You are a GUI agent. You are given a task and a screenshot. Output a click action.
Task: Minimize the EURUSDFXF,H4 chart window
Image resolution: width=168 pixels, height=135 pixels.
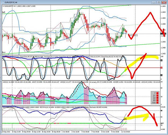pyautogui.click(x=154, y=2)
